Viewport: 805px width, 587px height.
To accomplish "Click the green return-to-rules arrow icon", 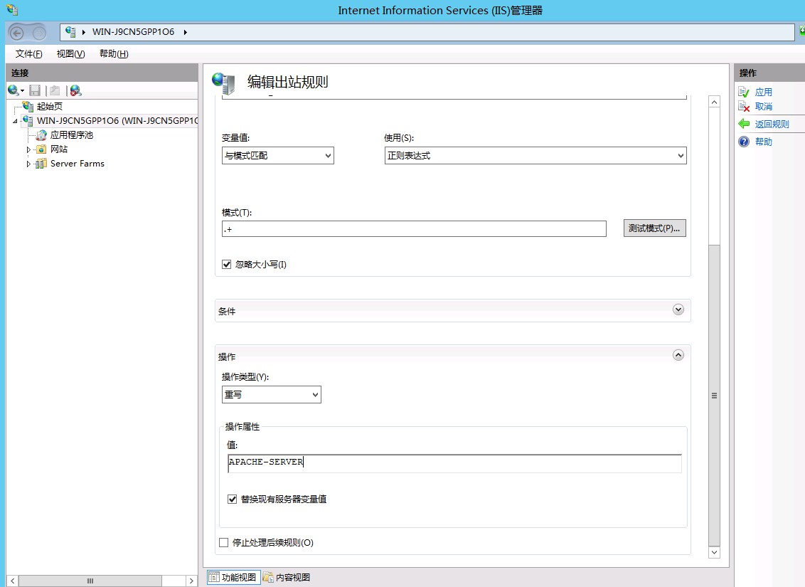I will click(x=744, y=124).
